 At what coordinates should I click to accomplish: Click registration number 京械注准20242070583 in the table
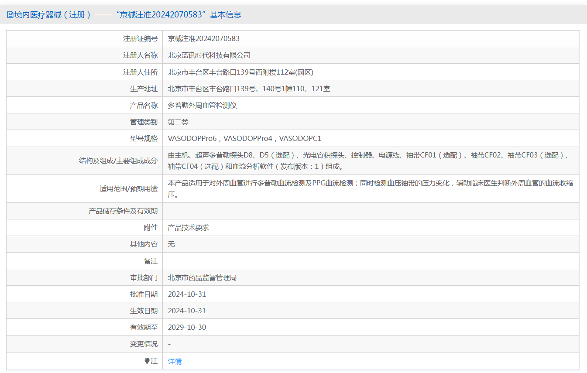click(x=204, y=39)
